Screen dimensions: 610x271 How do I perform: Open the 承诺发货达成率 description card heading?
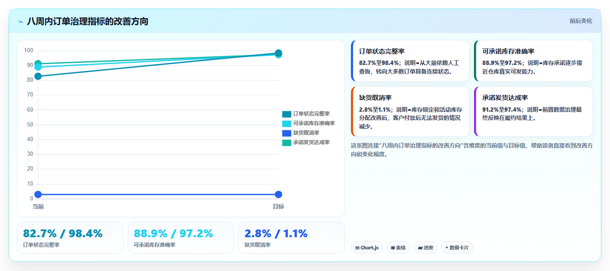[x=505, y=98]
